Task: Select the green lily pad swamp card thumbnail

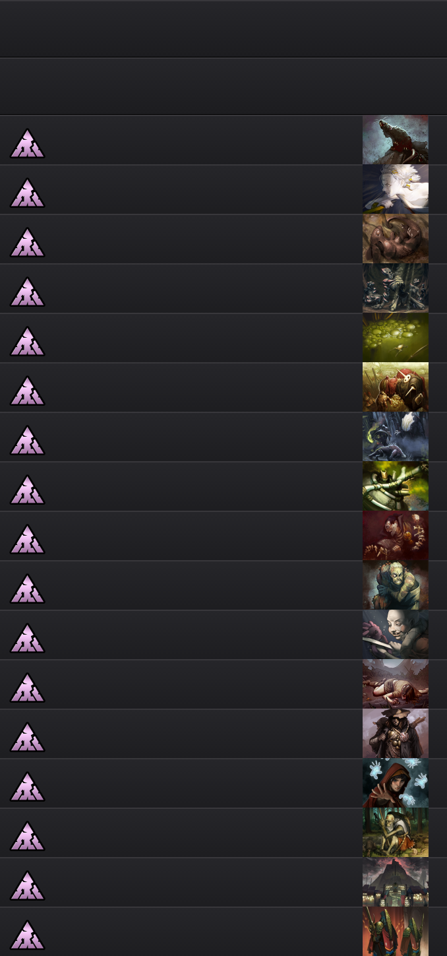Action: (x=396, y=338)
